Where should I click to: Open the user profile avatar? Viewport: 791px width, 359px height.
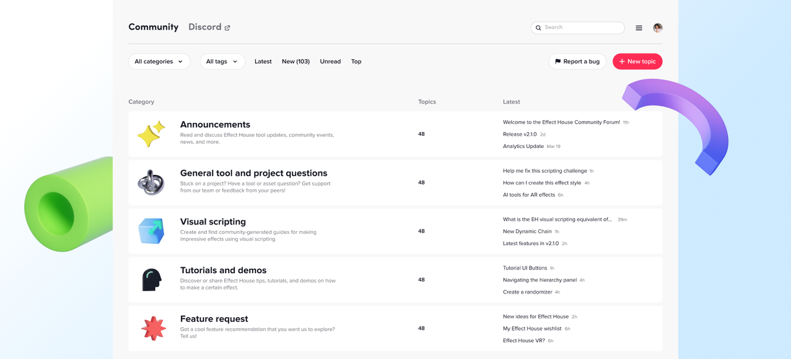click(x=658, y=28)
